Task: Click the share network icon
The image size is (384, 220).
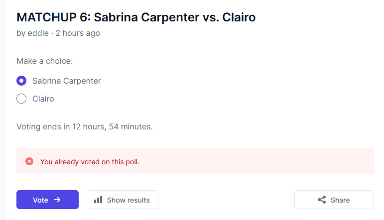Action: [322, 200]
